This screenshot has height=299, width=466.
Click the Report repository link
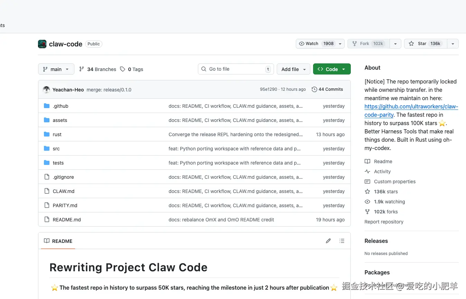coord(384,222)
